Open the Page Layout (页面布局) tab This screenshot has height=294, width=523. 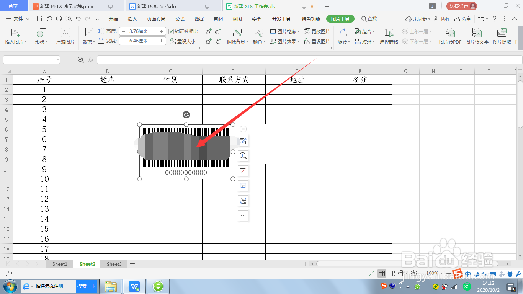[156, 19]
